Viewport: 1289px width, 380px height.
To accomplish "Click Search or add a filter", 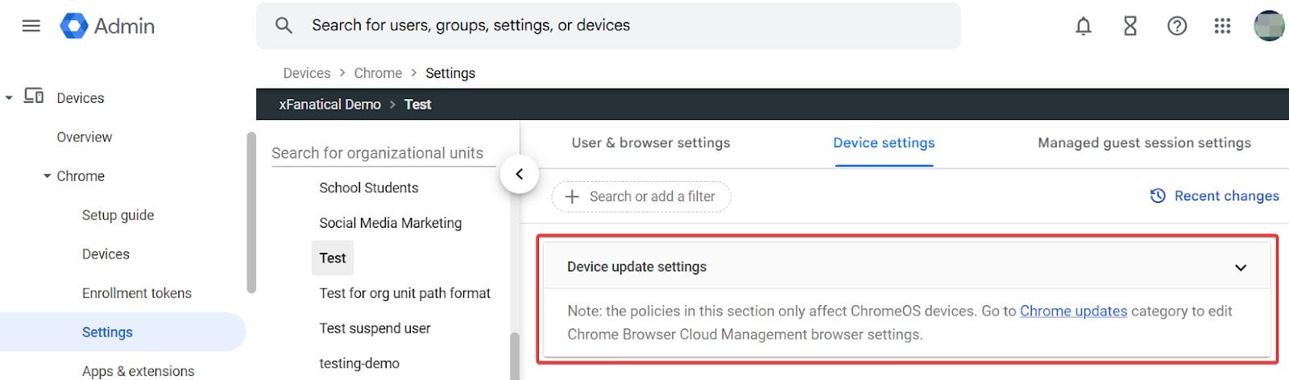I will pos(641,196).
